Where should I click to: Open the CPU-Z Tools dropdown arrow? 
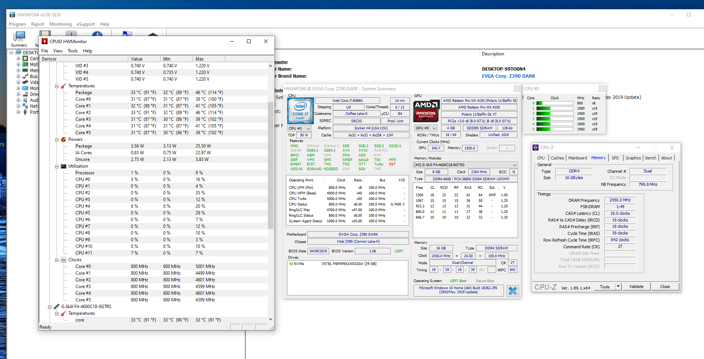[x=618, y=287]
